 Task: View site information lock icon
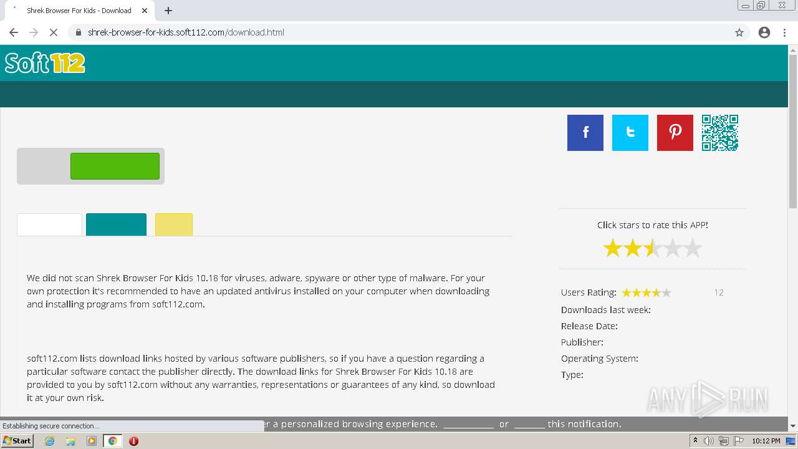[x=79, y=32]
